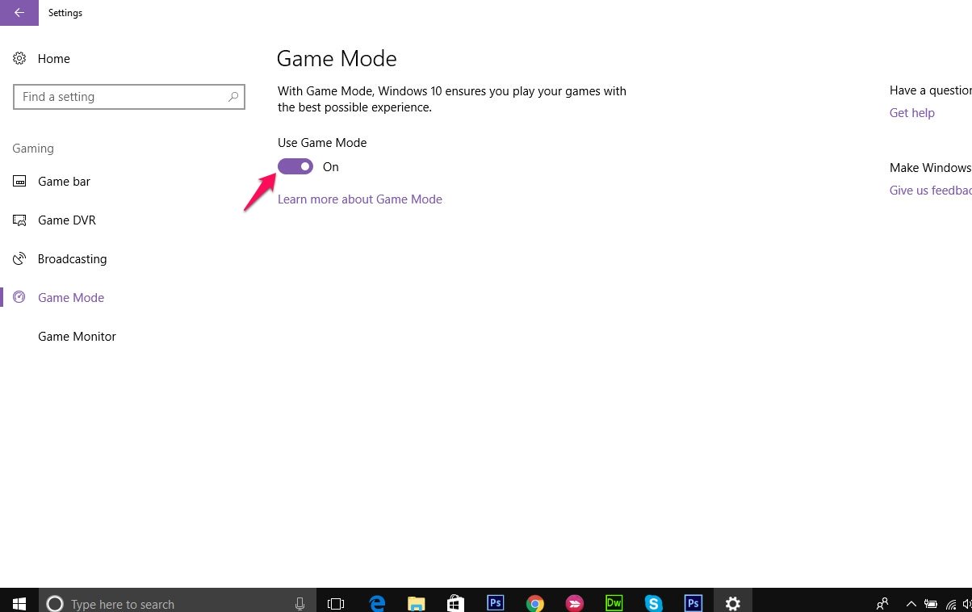Click the Cortana circle icon
This screenshot has height=612, width=972.
(x=55, y=603)
